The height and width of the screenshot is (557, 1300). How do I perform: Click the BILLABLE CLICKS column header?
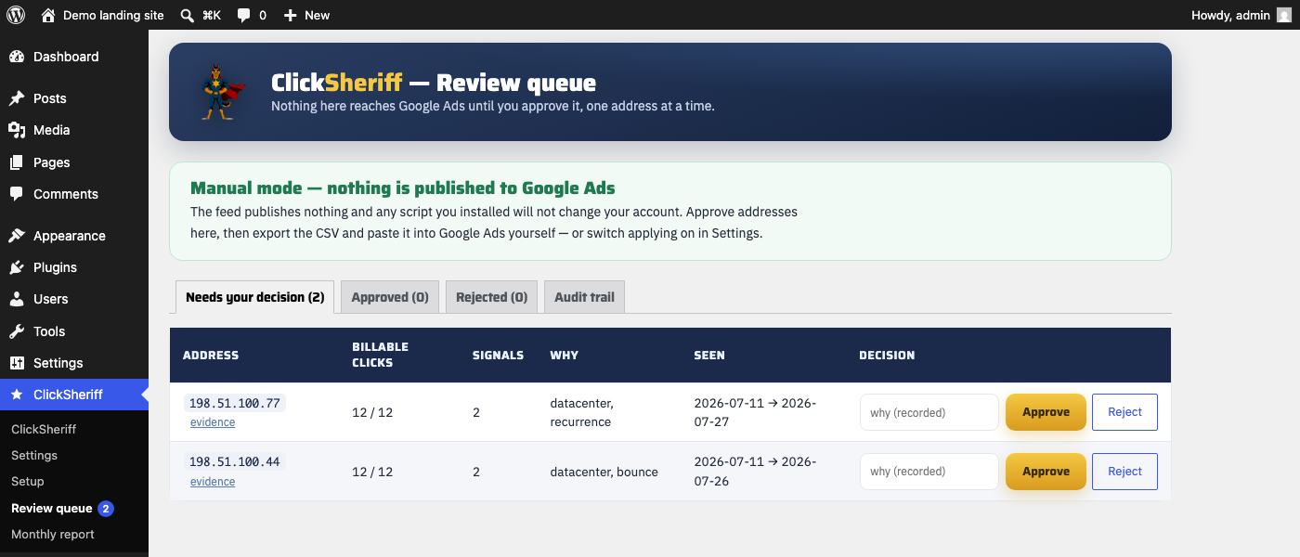[x=380, y=355]
